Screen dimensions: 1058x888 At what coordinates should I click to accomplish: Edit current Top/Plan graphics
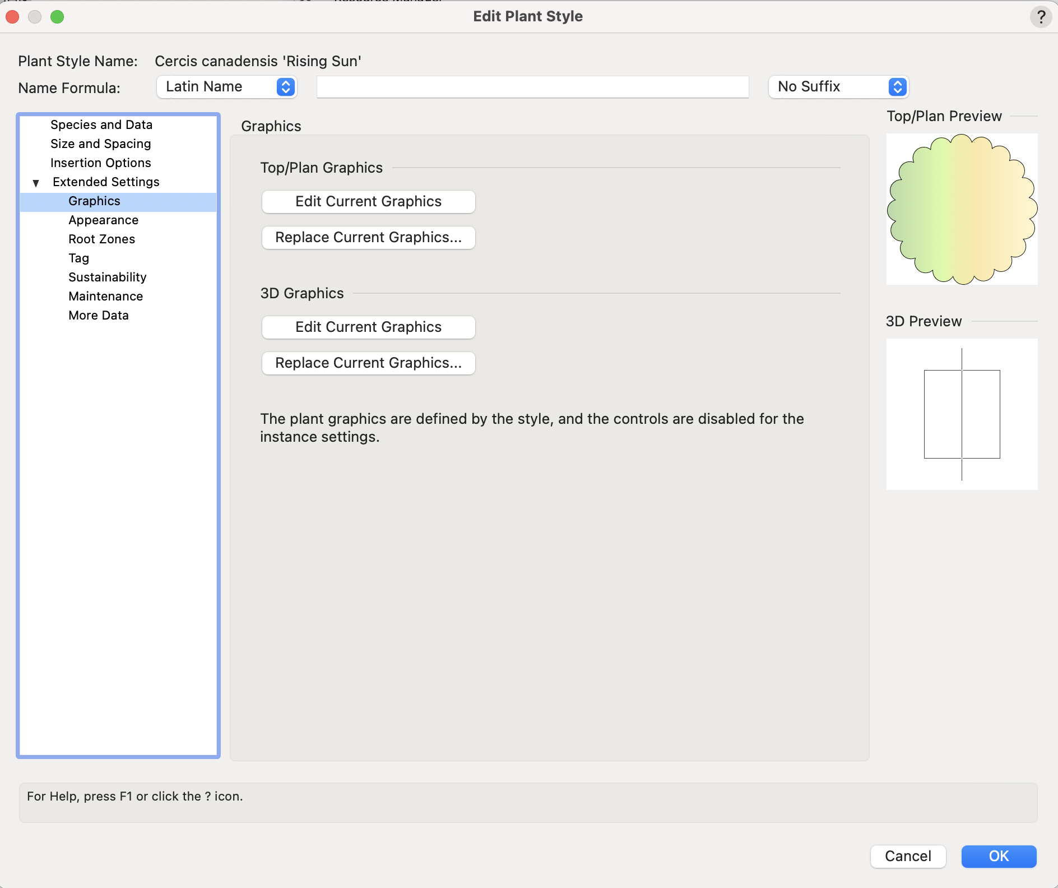[x=368, y=201]
